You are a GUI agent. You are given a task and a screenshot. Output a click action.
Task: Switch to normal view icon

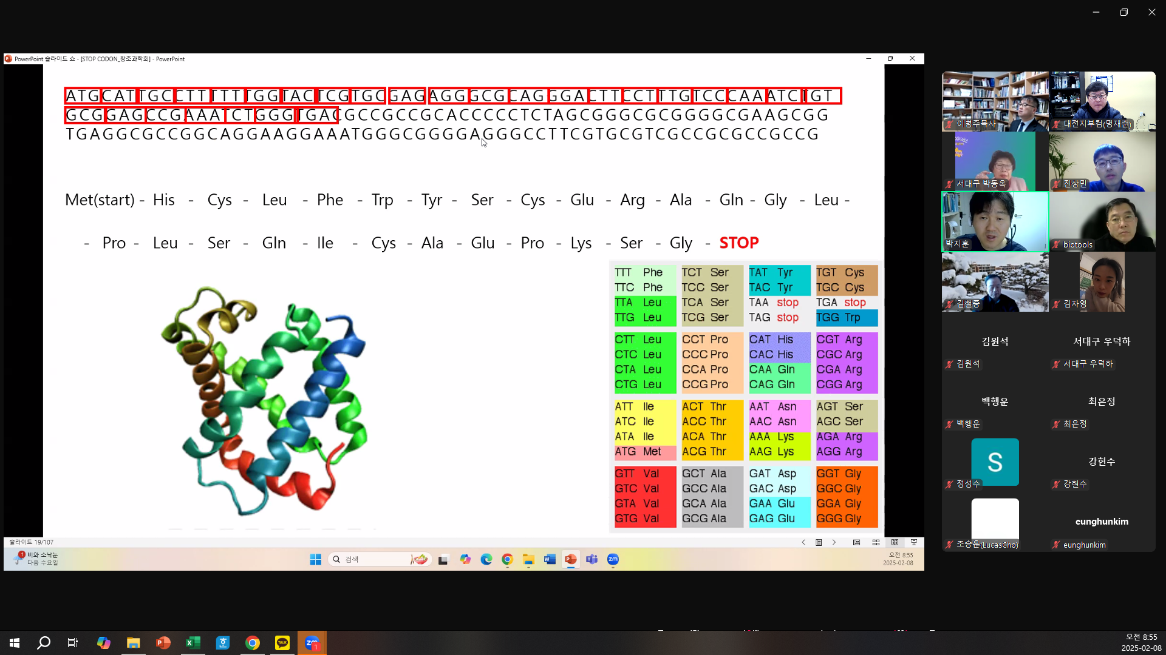[x=856, y=542]
